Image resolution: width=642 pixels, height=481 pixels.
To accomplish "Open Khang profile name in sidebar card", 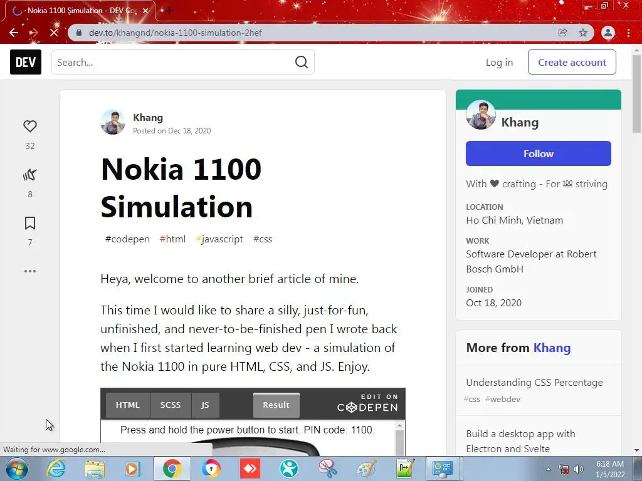I will (520, 122).
